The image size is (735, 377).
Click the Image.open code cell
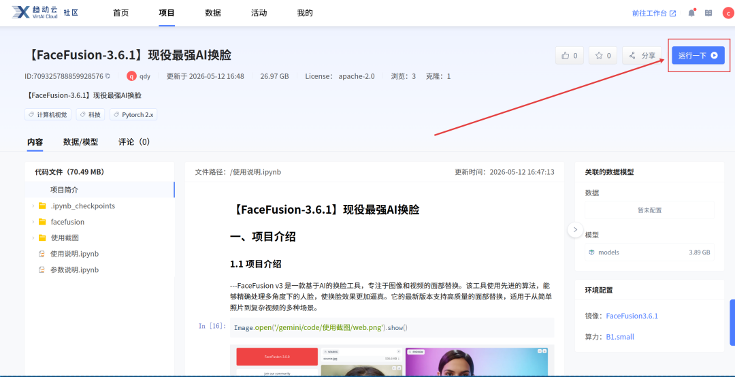coord(392,327)
